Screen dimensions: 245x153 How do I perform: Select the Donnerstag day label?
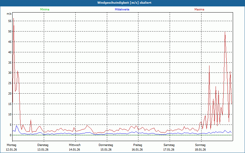[106, 145]
